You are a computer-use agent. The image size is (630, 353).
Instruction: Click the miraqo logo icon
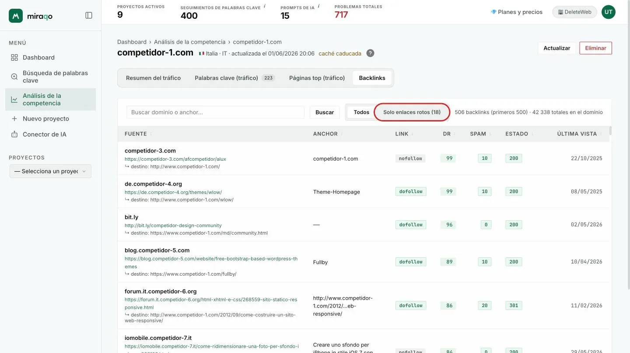pos(16,16)
